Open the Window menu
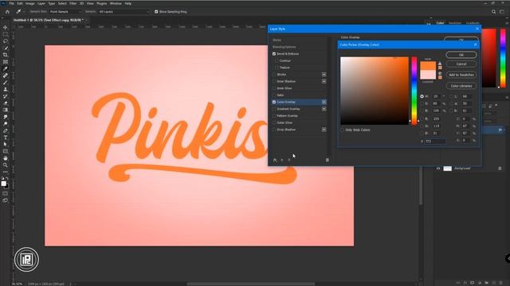Screen dimensions: 510x286 click(x=116, y=3)
